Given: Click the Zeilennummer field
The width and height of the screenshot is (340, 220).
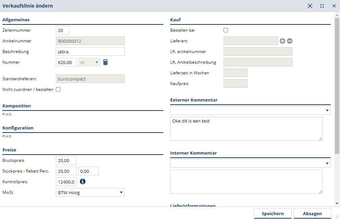Looking at the screenshot, I should click(62, 30).
